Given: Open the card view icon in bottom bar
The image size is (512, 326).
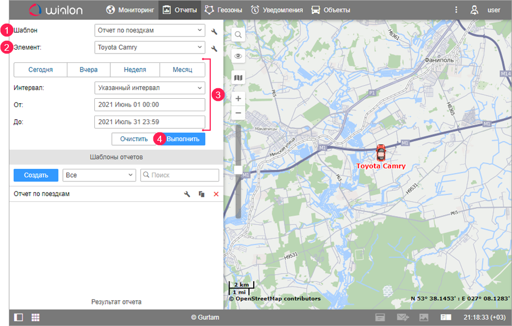Looking at the screenshot, I should (446, 317).
